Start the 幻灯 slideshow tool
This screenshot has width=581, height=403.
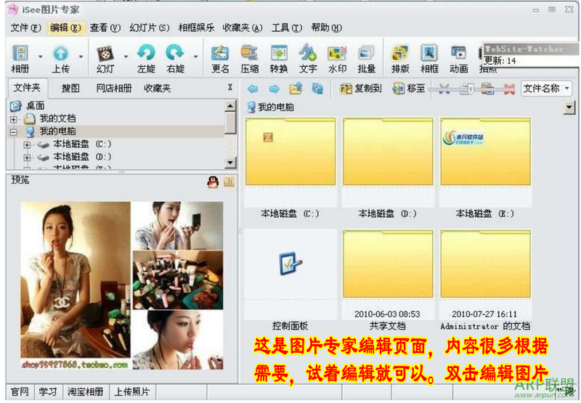pos(105,59)
